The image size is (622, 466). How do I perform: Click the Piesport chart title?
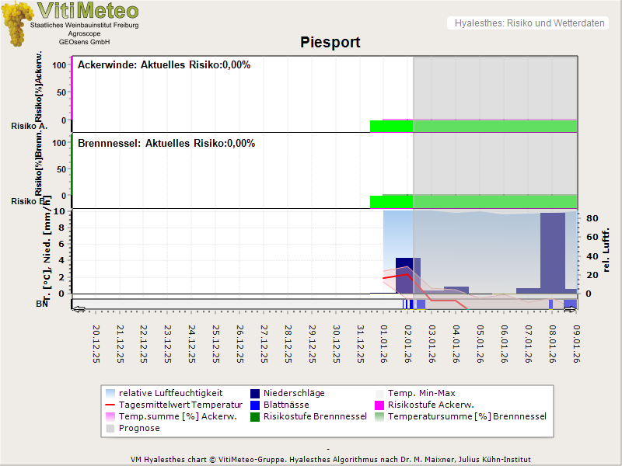[330, 42]
